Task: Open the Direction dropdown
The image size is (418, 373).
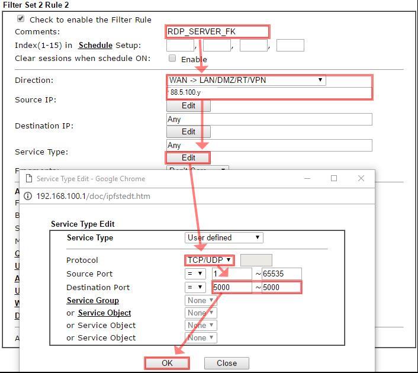Action: pyautogui.click(x=246, y=80)
